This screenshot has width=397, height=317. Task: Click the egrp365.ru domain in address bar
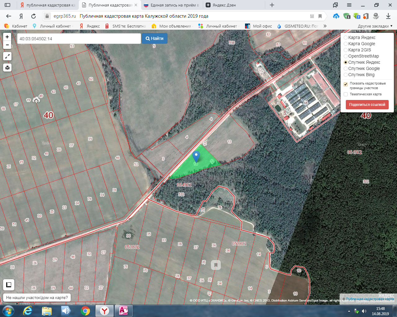coord(65,16)
